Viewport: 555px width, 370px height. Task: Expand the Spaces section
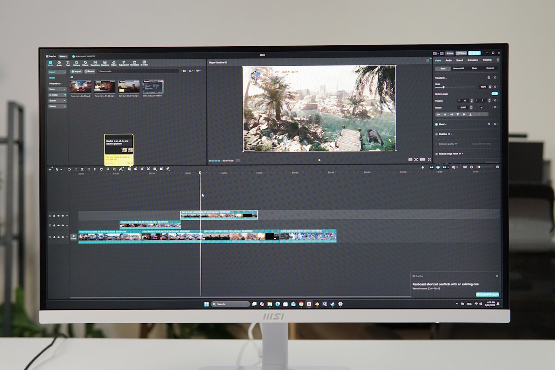pyautogui.click(x=57, y=101)
